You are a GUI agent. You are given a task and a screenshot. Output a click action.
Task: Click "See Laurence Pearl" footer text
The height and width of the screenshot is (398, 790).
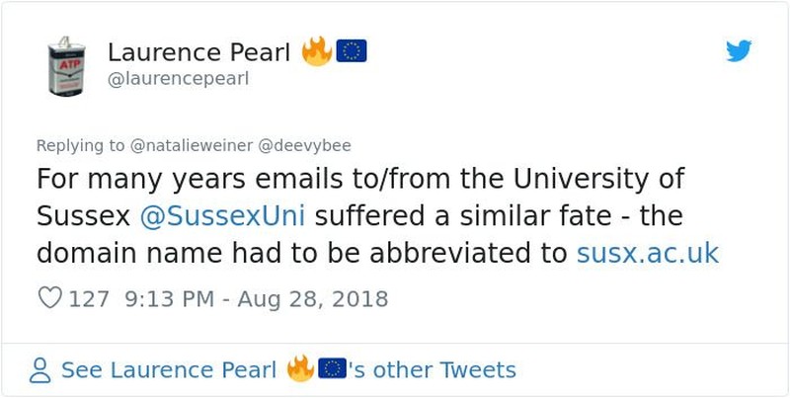(169, 370)
